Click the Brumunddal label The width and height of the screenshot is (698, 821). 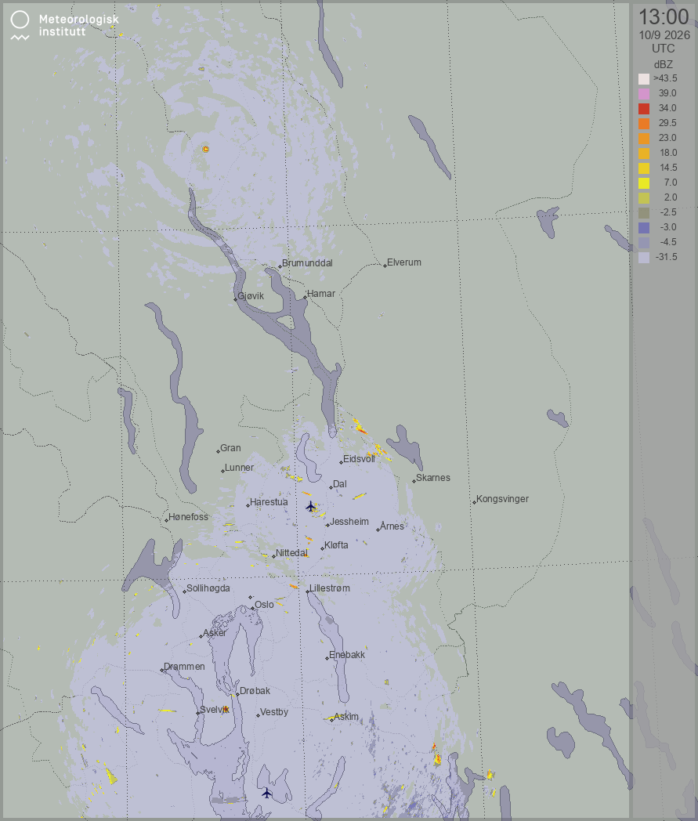(307, 263)
